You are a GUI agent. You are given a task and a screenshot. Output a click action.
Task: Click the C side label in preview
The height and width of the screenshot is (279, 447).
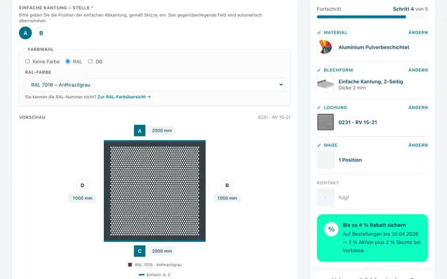(x=140, y=251)
